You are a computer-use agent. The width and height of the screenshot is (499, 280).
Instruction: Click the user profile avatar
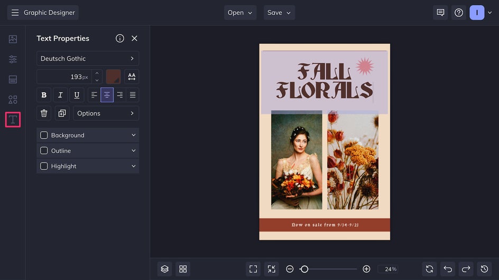[477, 12]
